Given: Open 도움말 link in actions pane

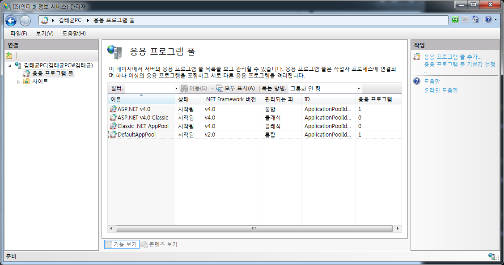Looking at the screenshot, I should 432,81.
